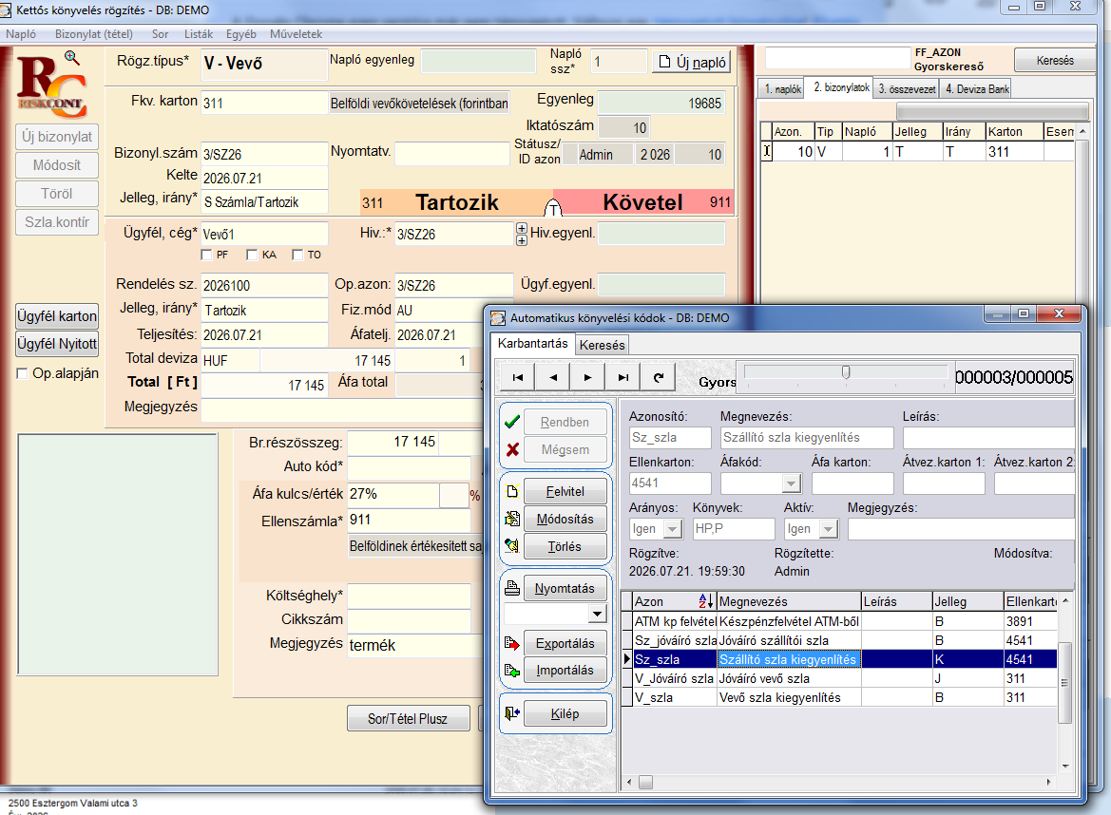Image resolution: width=1111 pixels, height=815 pixels.
Task: Switch to the Keresés tab
Action: 603,345
